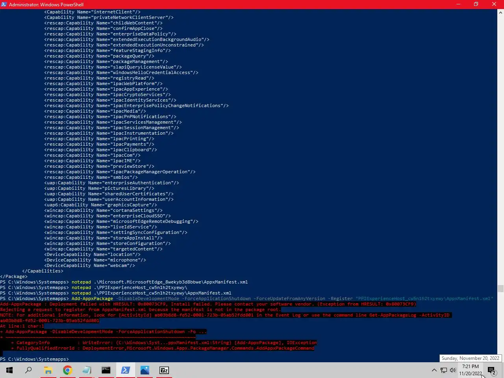This screenshot has width=504, height=378.
Task: Open the Action Center notifications icon
Action: tap(491, 370)
